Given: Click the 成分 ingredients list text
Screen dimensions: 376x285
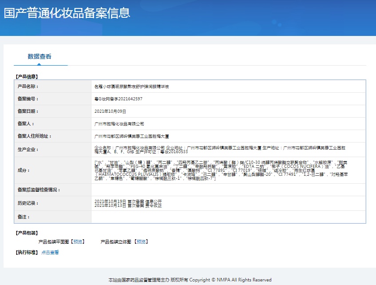Looking at the screenshot, I should [222, 170].
